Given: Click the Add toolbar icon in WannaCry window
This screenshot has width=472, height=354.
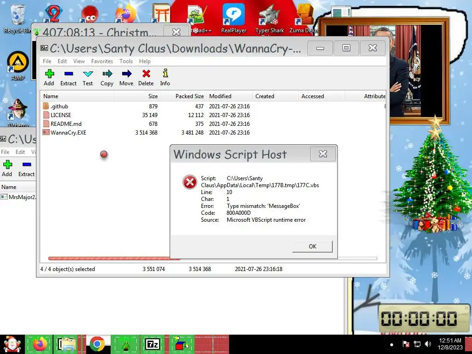Looking at the screenshot, I should (x=49, y=74).
